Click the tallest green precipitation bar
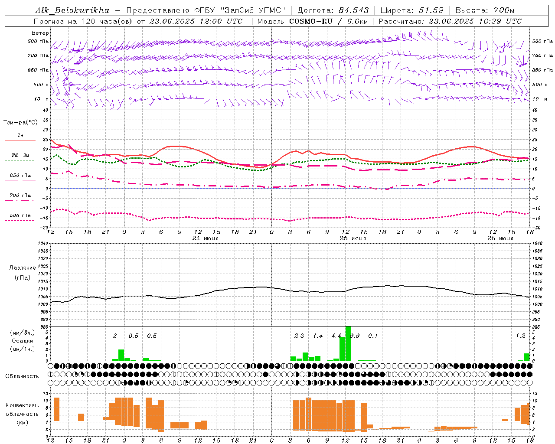Screen dimensions: 555x444 [x=348, y=344]
